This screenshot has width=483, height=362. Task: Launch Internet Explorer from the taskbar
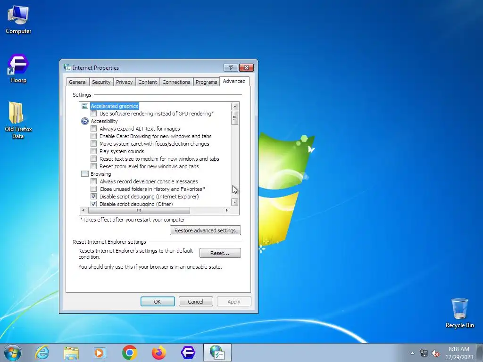click(x=42, y=353)
